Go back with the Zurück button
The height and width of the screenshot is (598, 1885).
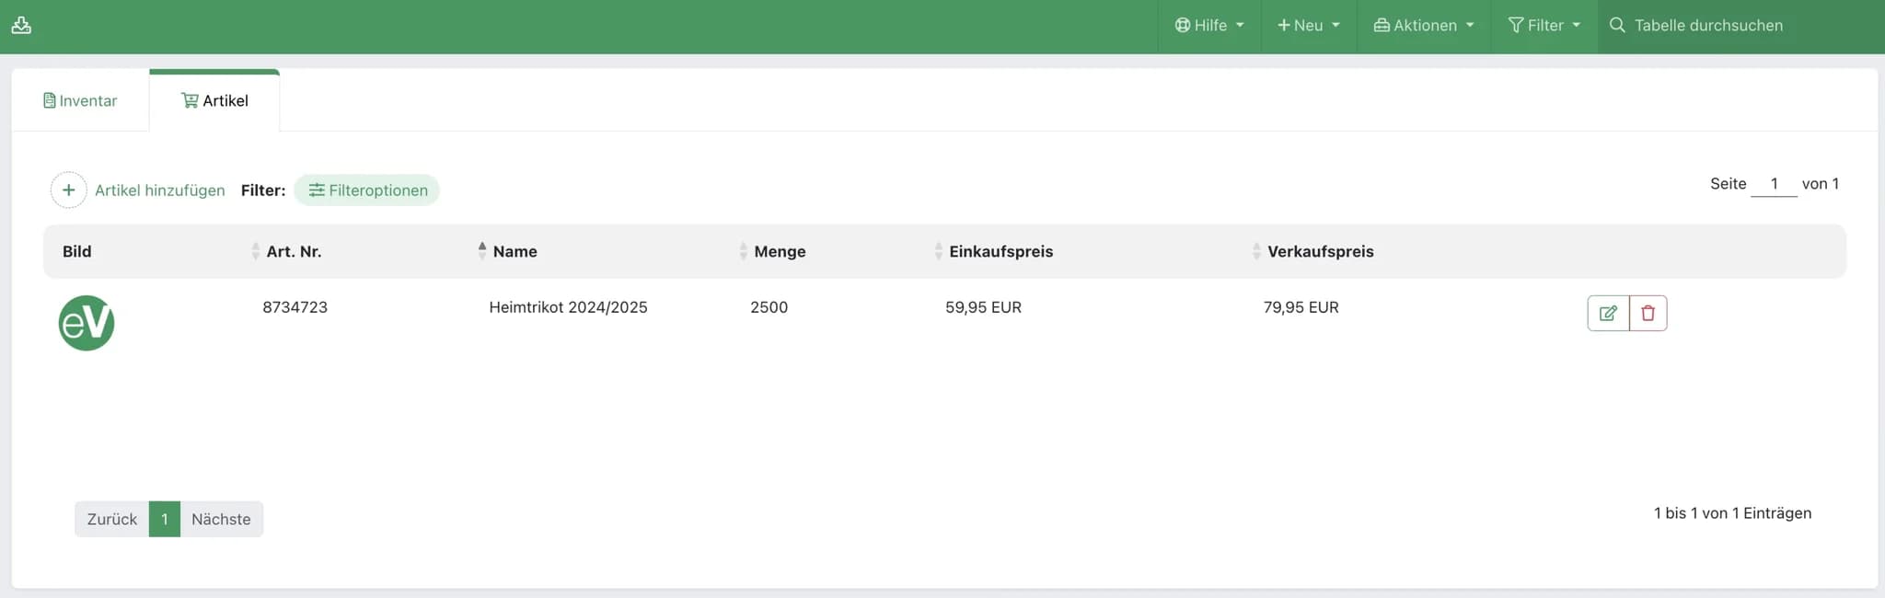coord(111,519)
